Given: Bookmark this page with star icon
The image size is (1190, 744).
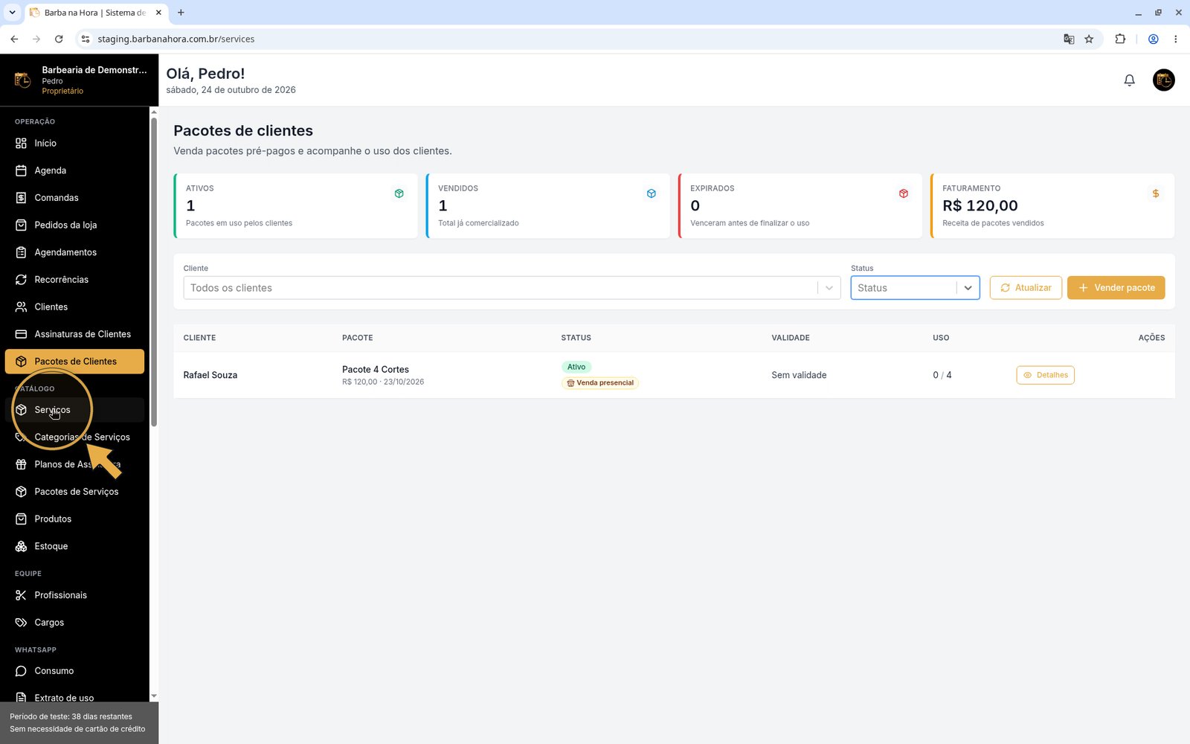Looking at the screenshot, I should [1089, 39].
